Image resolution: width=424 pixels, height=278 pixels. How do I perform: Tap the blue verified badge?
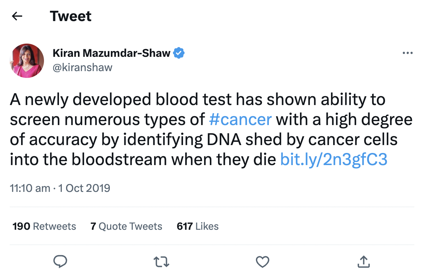(x=179, y=53)
